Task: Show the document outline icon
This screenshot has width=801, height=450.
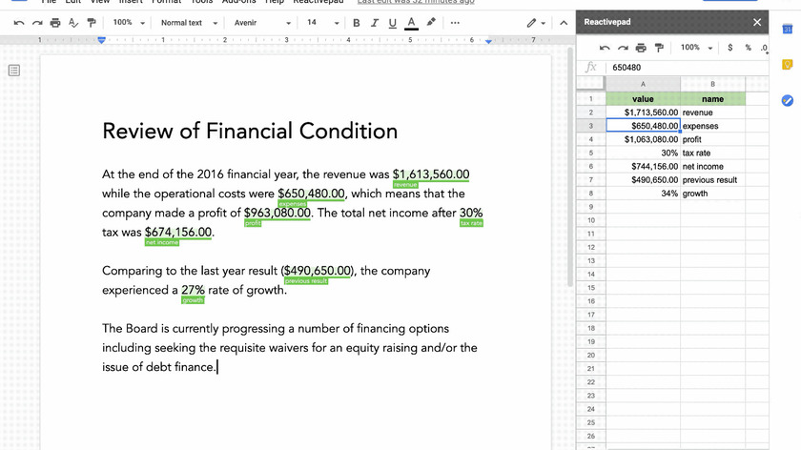Action: coord(14,71)
